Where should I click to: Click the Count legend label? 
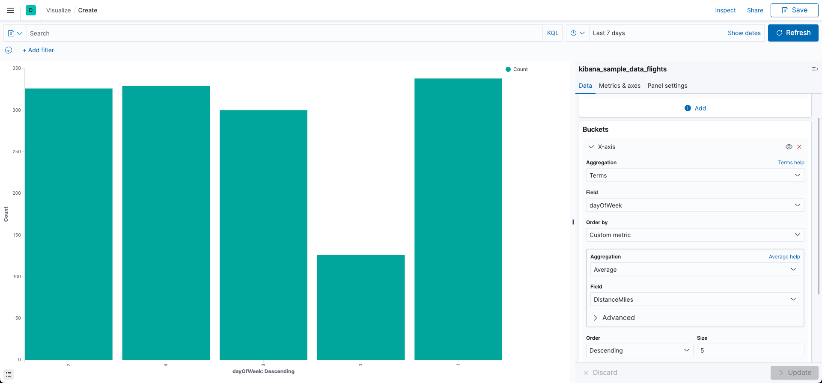click(521, 69)
